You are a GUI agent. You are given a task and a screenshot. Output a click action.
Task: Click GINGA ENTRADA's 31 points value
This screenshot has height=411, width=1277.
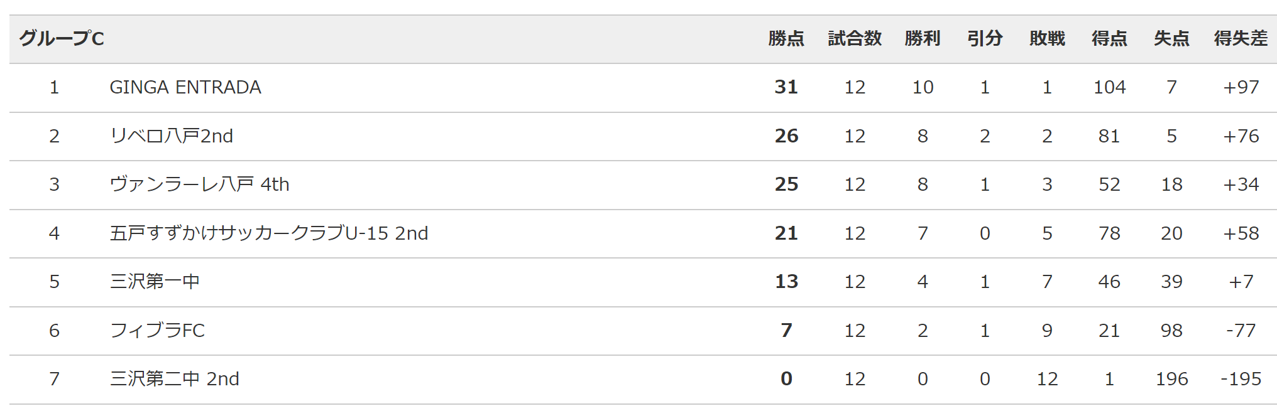click(786, 87)
